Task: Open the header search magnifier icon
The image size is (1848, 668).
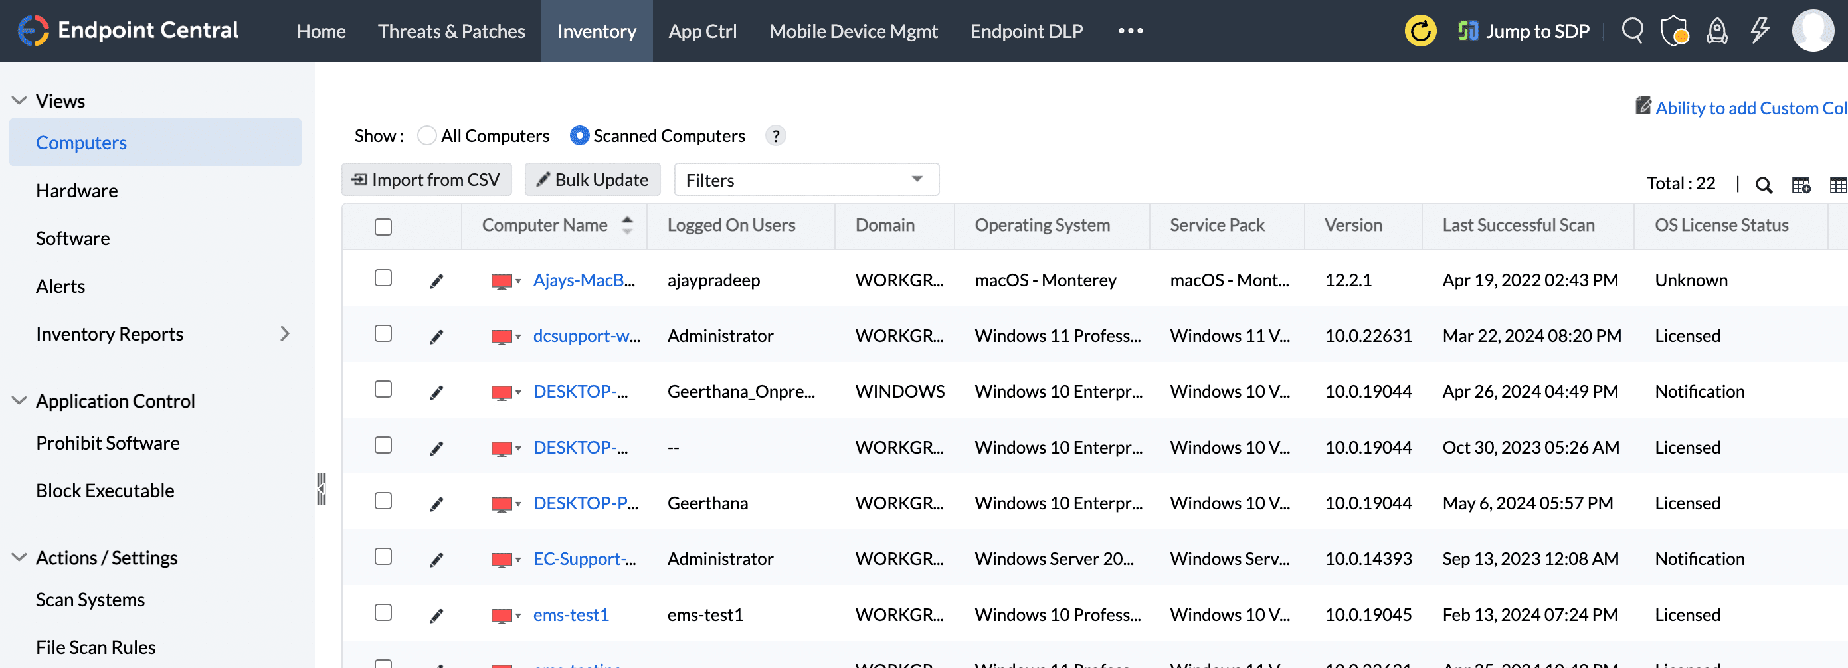Action: coord(1632,31)
